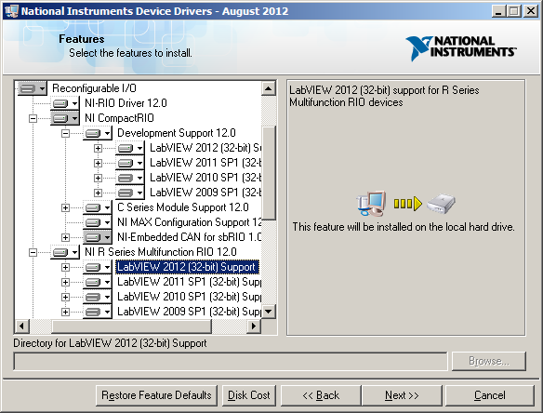This screenshot has width=543, height=413.
Task: Select R Series LabVIEW 2011 SP1 (32-bit) Support
Action: click(x=189, y=282)
